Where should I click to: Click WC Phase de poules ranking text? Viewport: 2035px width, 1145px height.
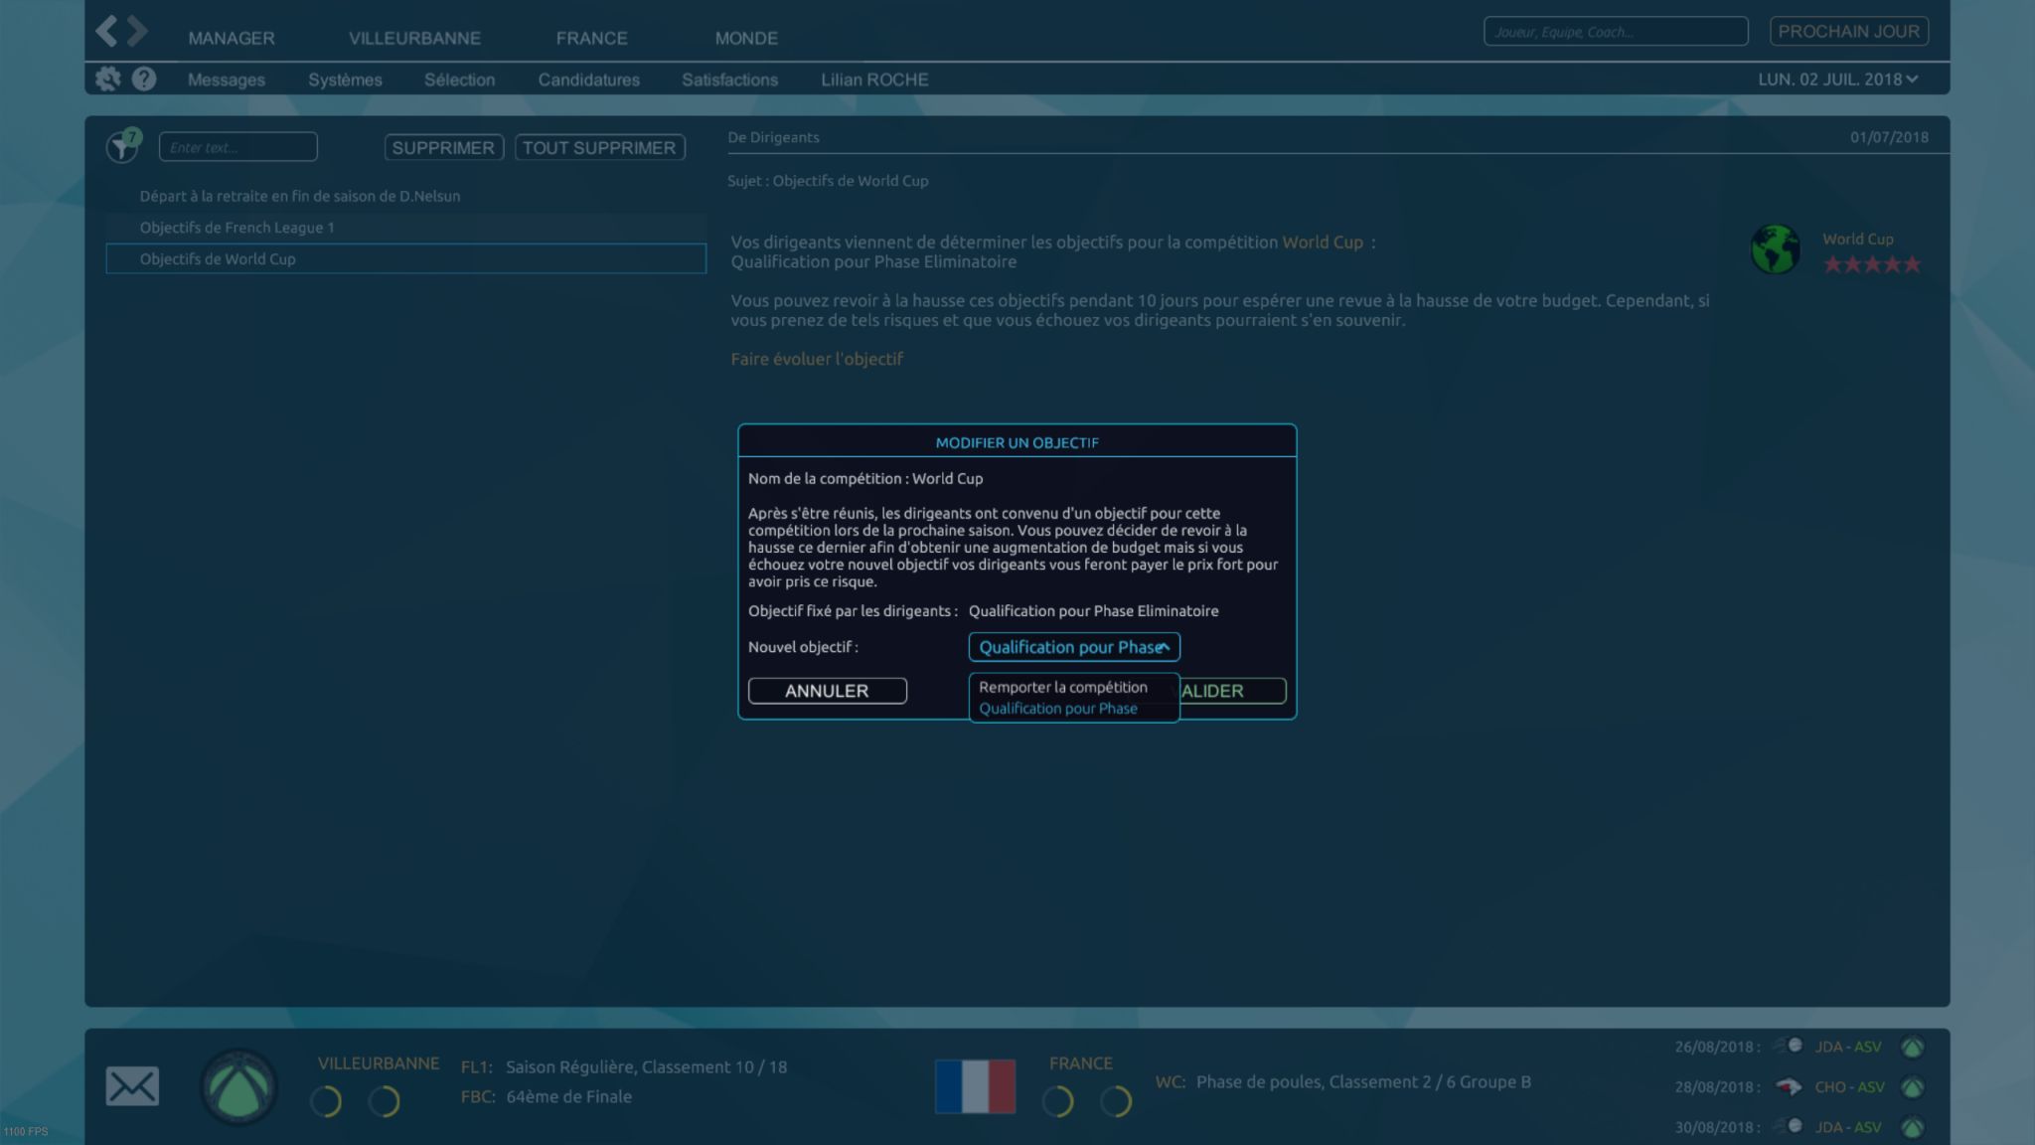tap(1363, 1081)
